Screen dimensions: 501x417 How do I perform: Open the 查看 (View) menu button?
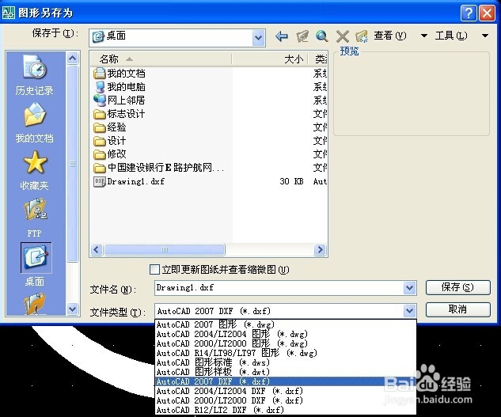[x=390, y=36]
